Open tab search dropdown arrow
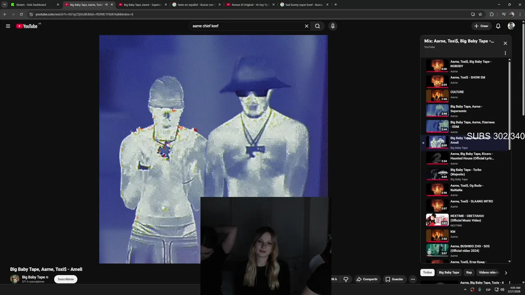 click(5, 5)
